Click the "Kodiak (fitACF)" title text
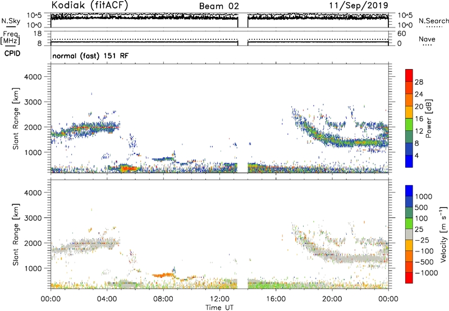This screenshot has height=311, width=449. coord(90,6)
